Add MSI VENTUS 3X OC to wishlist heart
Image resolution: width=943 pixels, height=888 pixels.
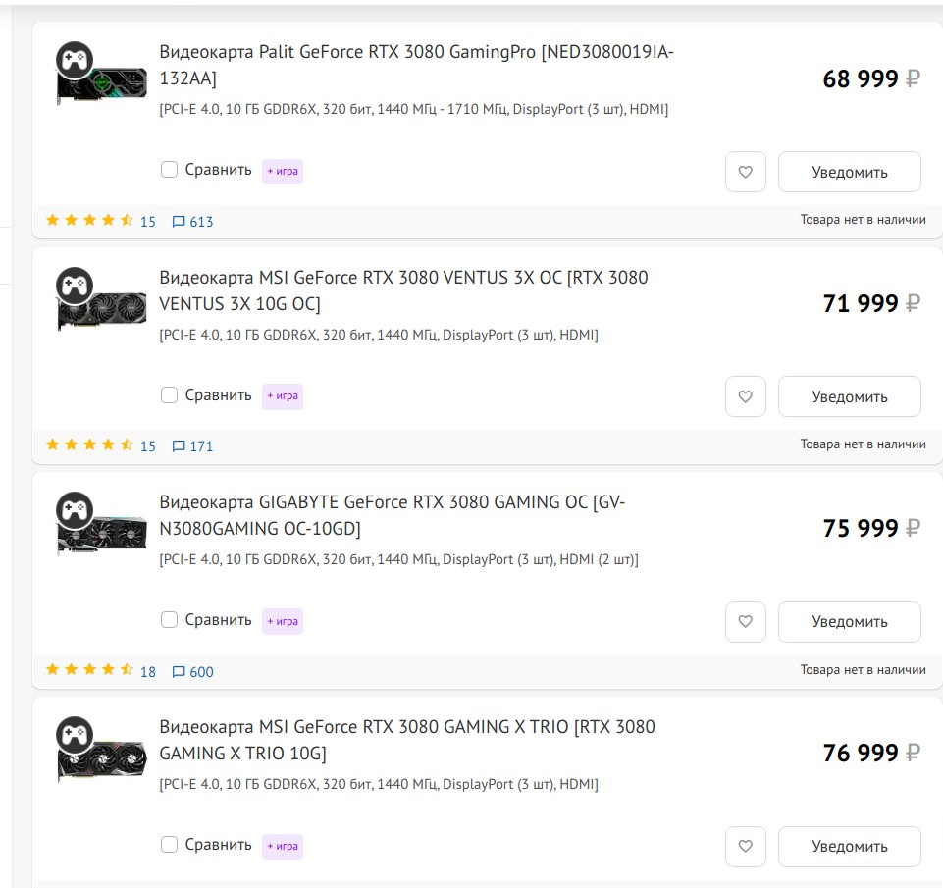pos(745,396)
